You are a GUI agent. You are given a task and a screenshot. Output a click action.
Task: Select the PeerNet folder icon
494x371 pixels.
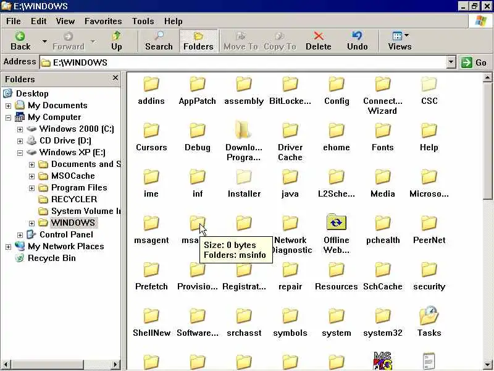pyautogui.click(x=429, y=223)
